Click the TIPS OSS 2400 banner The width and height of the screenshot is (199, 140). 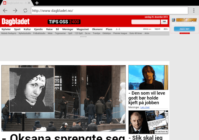point(64,22)
